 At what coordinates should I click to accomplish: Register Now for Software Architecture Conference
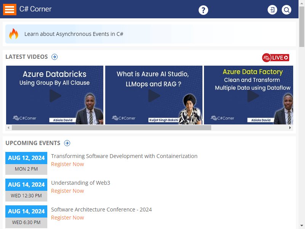[67, 218]
